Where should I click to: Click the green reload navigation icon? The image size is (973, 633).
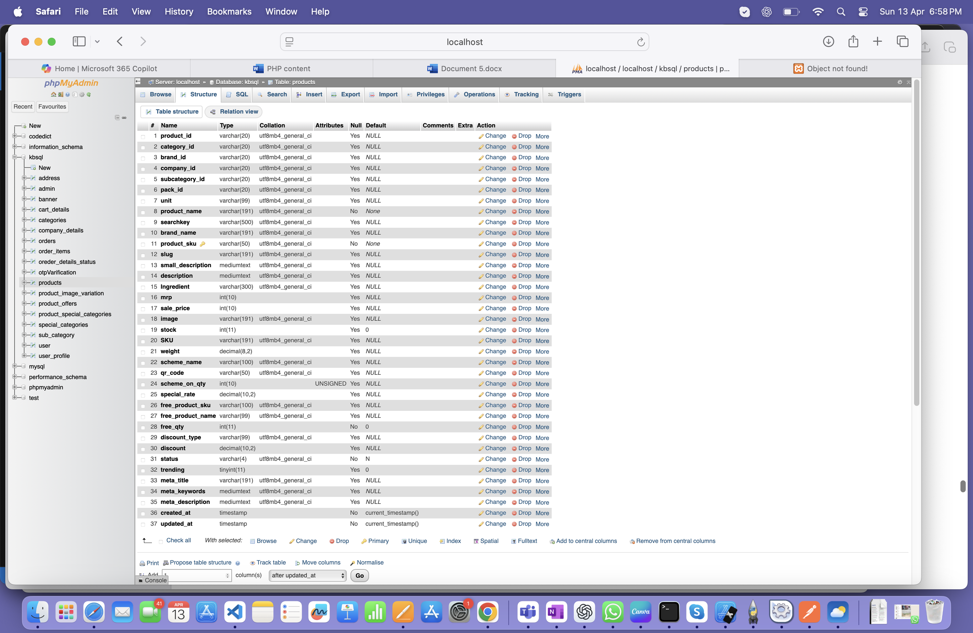point(89,94)
